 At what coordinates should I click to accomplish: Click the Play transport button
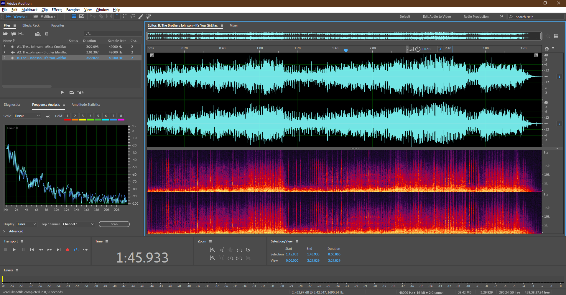coord(14,250)
